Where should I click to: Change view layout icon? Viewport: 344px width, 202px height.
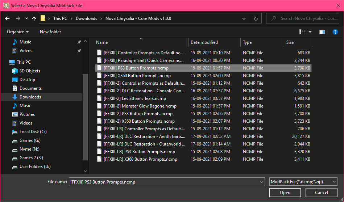(x=302, y=32)
